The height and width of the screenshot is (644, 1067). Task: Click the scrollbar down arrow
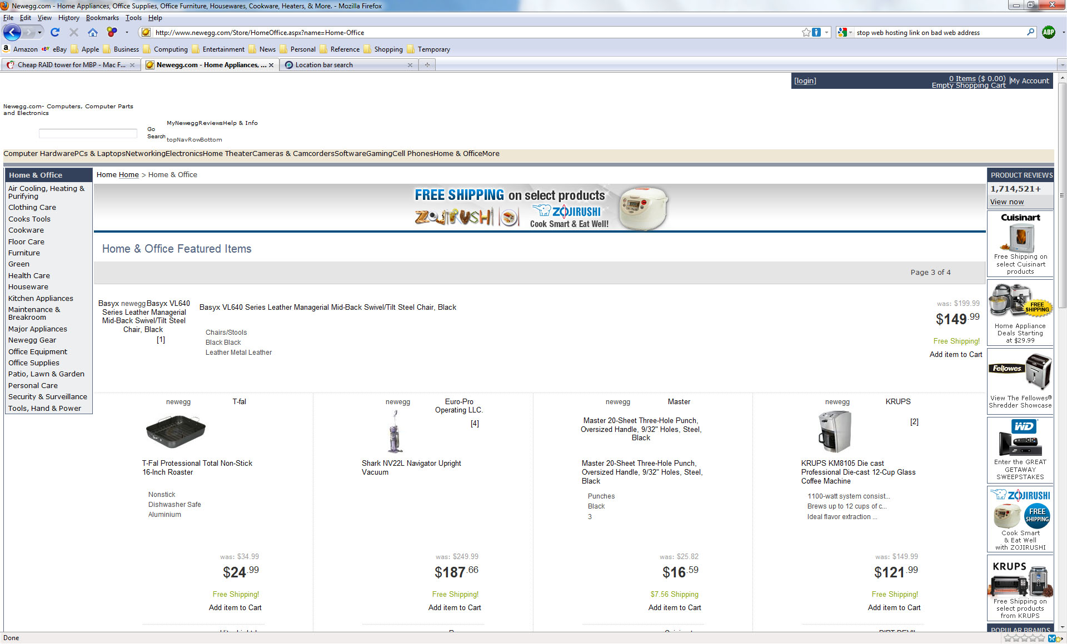[x=1062, y=627]
